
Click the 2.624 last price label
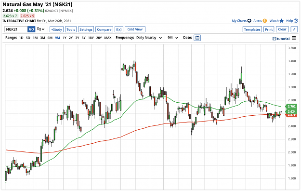coord(291,111)
